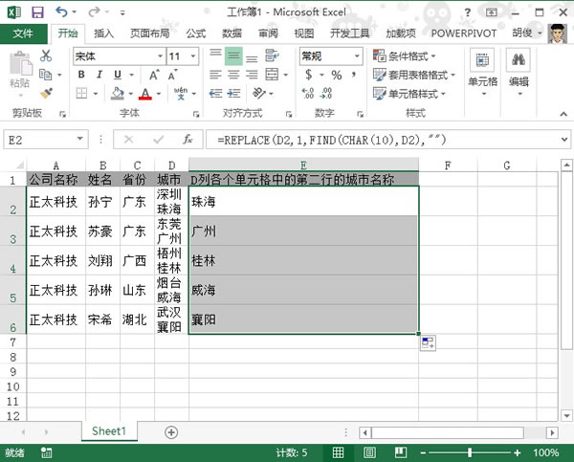
Task: Apply comma style format
Action: pos(354,75)
